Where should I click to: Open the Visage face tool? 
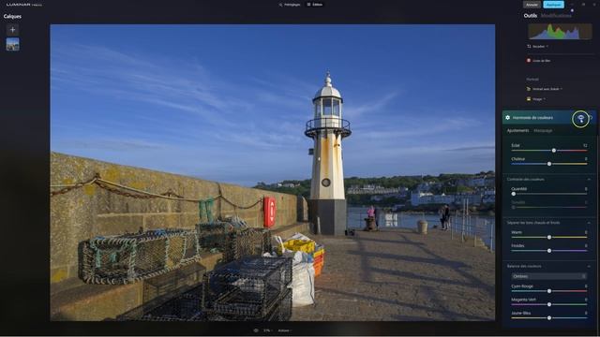tap(536, 99)
